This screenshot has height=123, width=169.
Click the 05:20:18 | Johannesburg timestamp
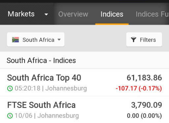point(51,88)
